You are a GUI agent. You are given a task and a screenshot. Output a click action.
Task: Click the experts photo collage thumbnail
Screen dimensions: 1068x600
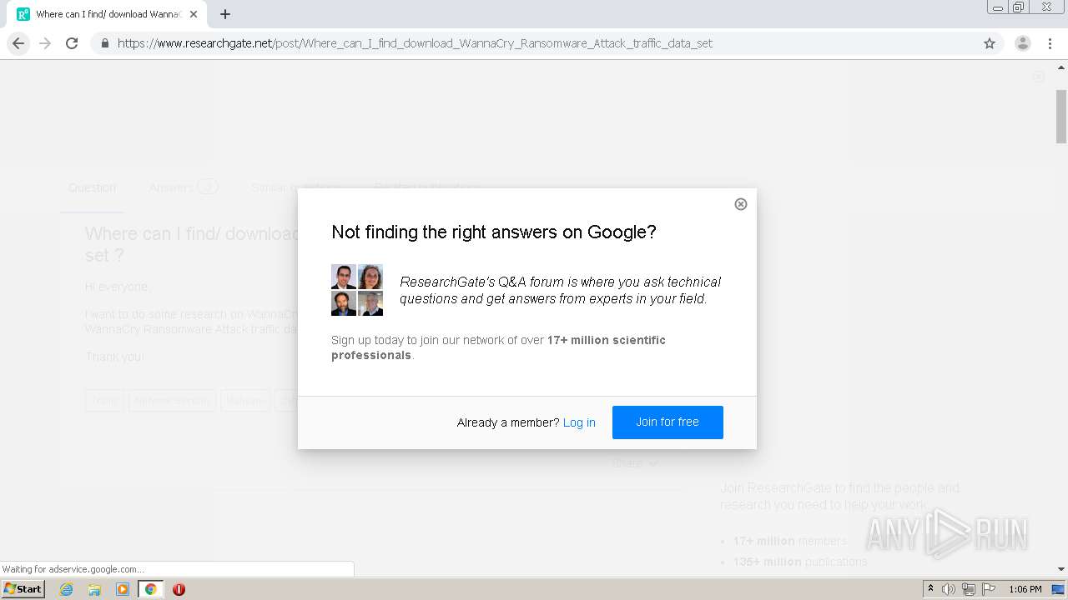coord(357,290)
